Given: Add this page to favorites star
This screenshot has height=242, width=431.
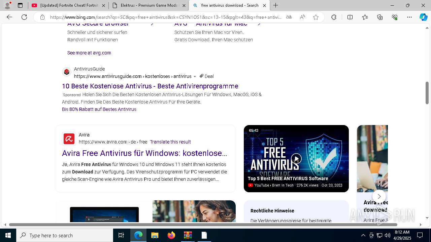Looking at the screenshot, I should pyautogui.click(x=316, y=17).
